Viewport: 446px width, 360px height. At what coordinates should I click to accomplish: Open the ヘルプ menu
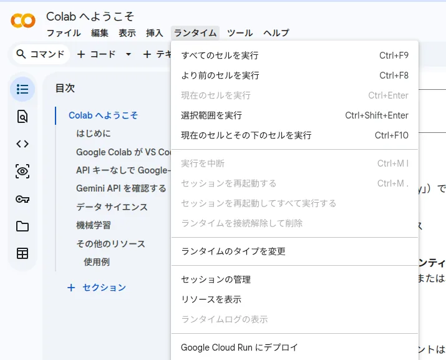click(276, 32)
